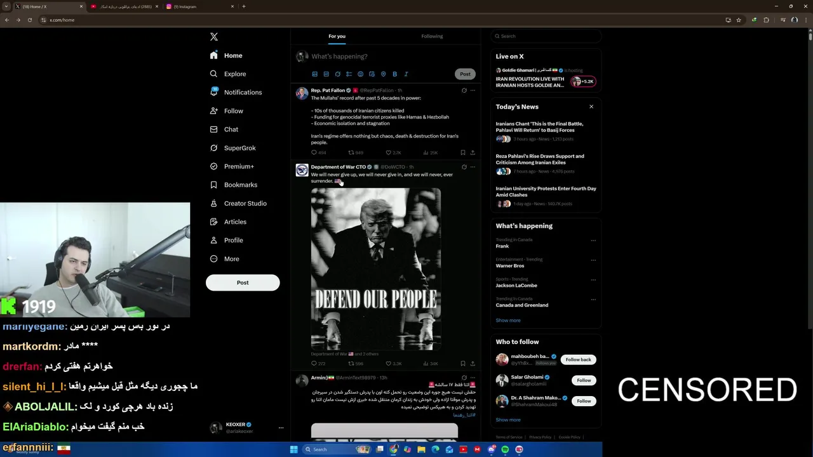The height and width of the screenshot is (457, 813).
Task: Open options for the Frank trend
Action: 593,241
